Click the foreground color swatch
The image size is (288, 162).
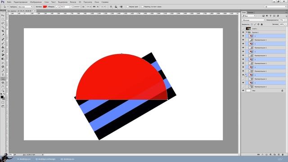tap(2, 97)
